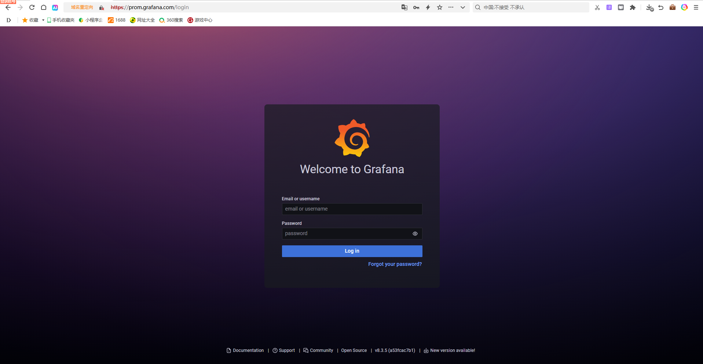Viewport: 703px width, 364px height.
Task: Open the 手机收藏夹 bookmark
Action: (61, 20)
